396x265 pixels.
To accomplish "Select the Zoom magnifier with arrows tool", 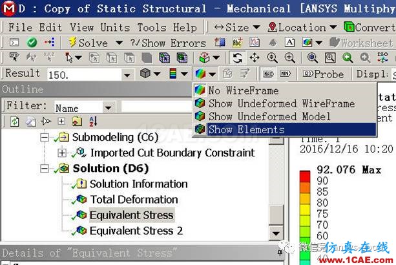I will click(272, 58).
